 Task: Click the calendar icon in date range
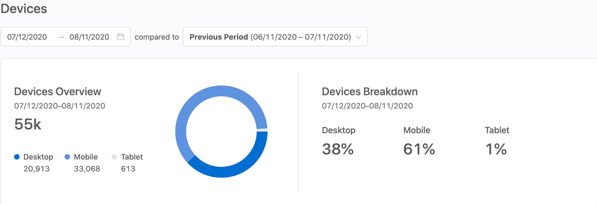click(x=120, y=37)
